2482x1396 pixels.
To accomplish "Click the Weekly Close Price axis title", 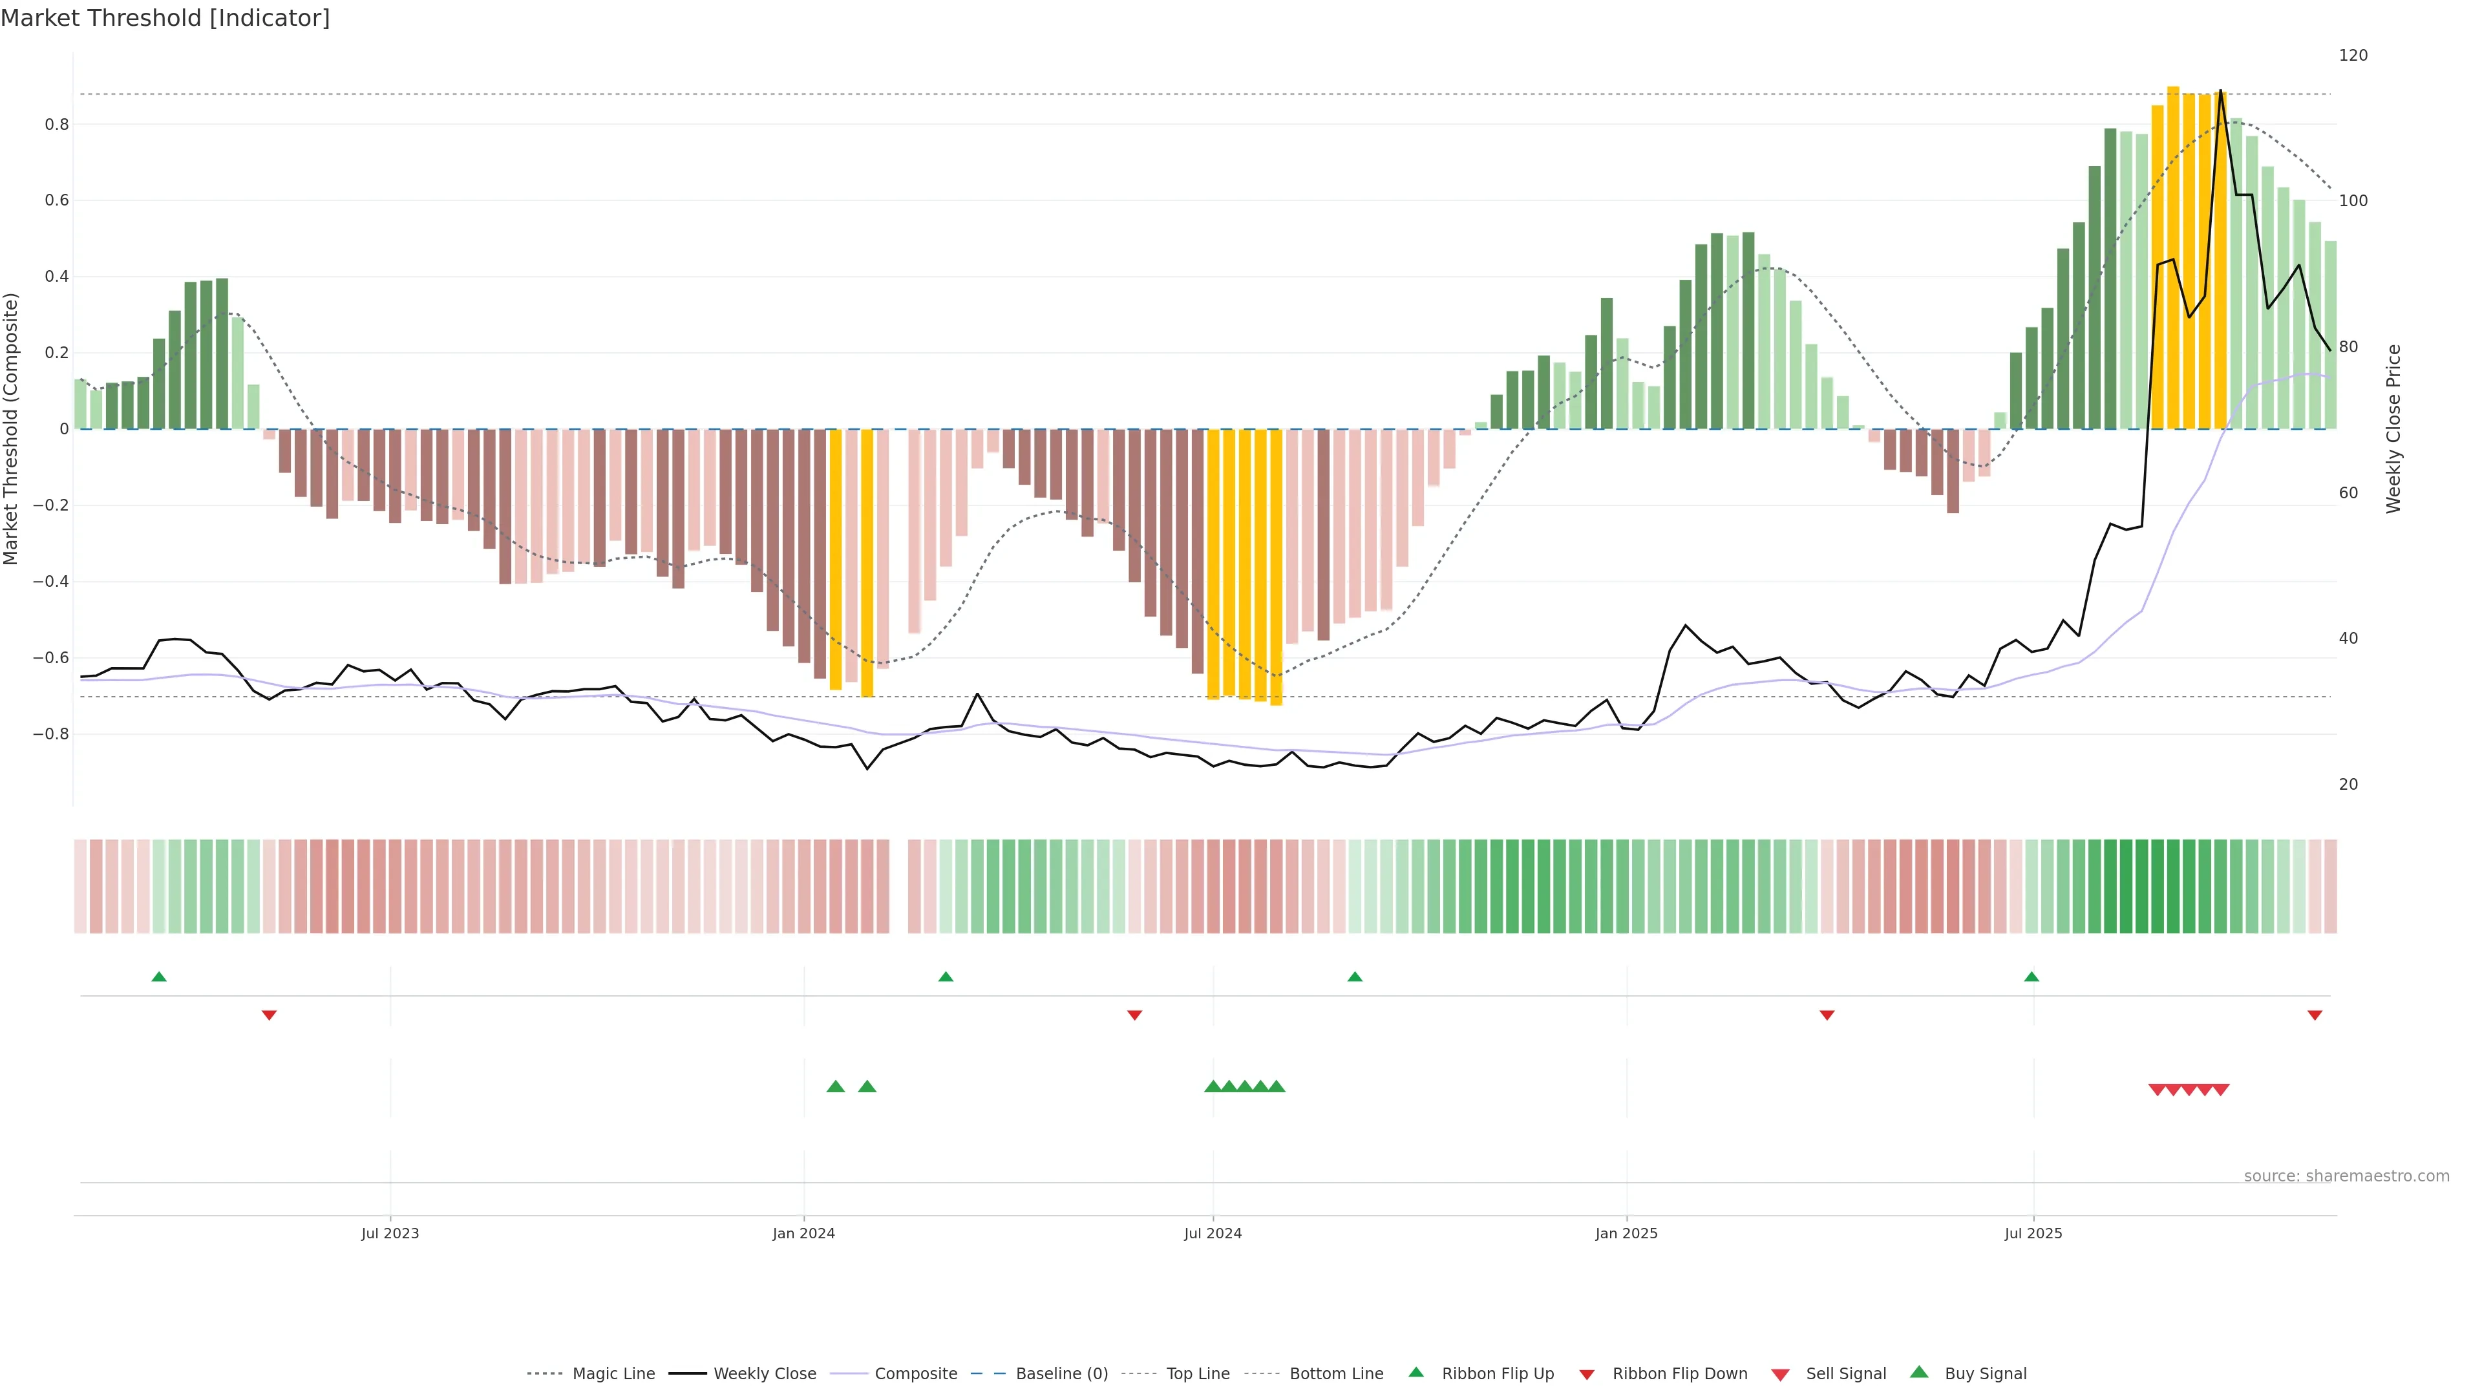I will [x=2393, y=428].
